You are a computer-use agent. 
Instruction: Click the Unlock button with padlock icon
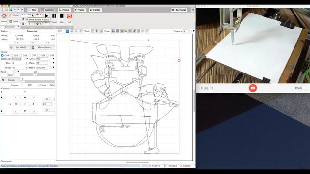tap(14, 15)
